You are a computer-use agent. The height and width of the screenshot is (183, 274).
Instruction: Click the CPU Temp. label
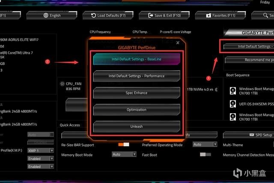[x=140, y=32]
